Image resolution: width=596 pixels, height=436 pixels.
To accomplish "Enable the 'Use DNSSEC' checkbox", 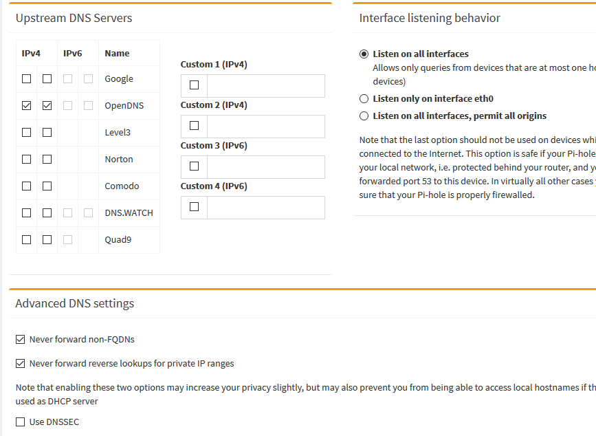I will (x=20, y=422).
